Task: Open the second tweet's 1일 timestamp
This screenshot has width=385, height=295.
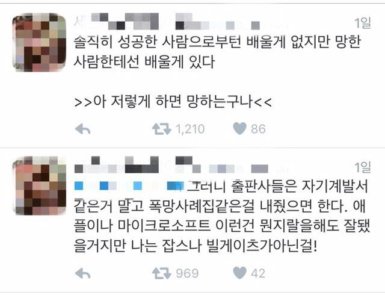Action: click(x=362, y=167)
